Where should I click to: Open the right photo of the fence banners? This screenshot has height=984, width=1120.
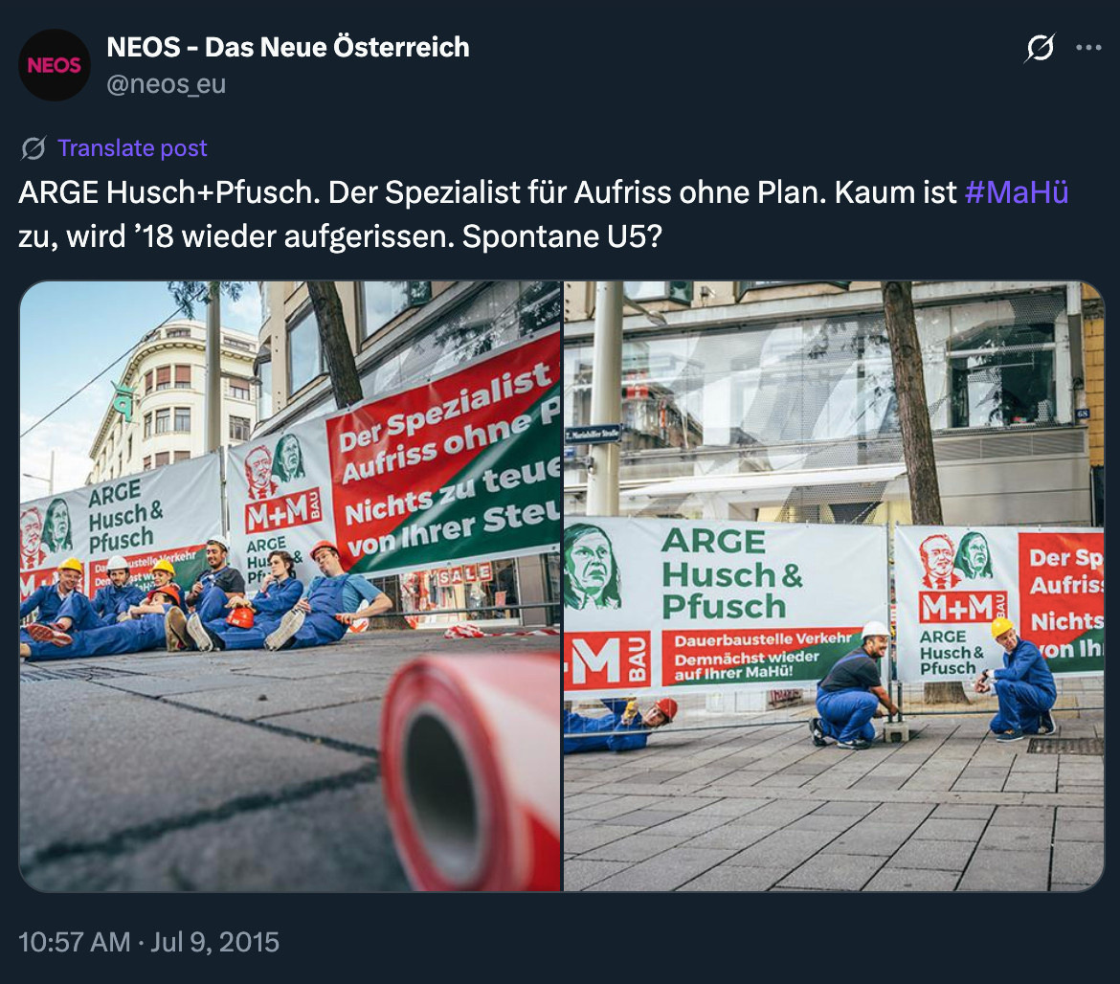834,586
